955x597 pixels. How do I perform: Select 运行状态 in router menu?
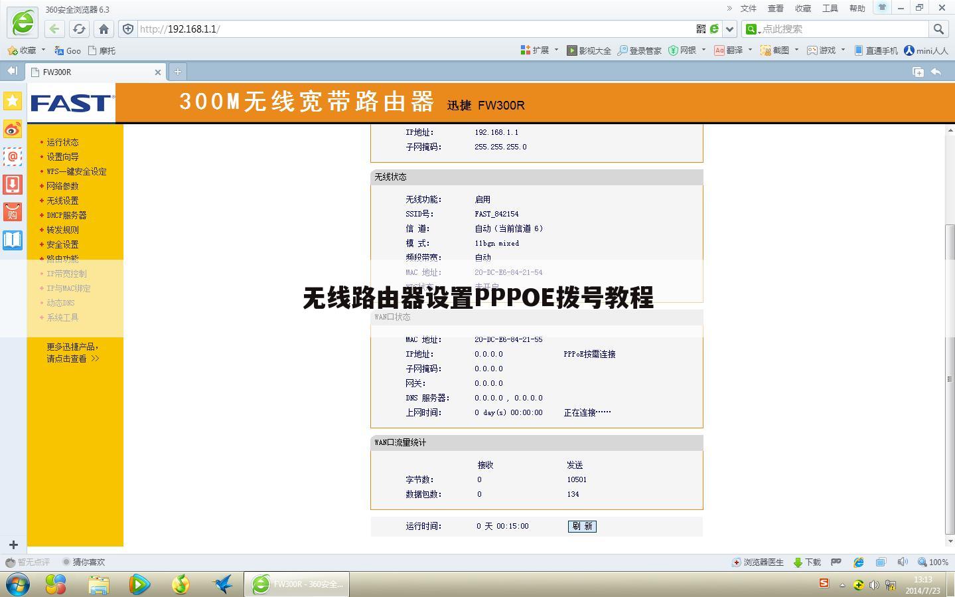[62, 142]
